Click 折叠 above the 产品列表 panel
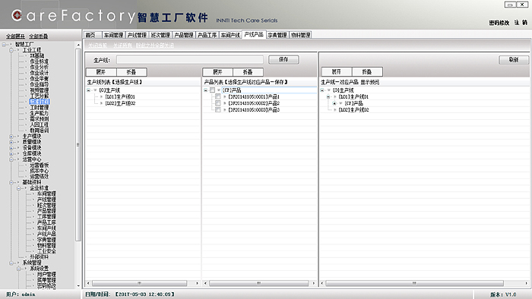 point(248,72)
